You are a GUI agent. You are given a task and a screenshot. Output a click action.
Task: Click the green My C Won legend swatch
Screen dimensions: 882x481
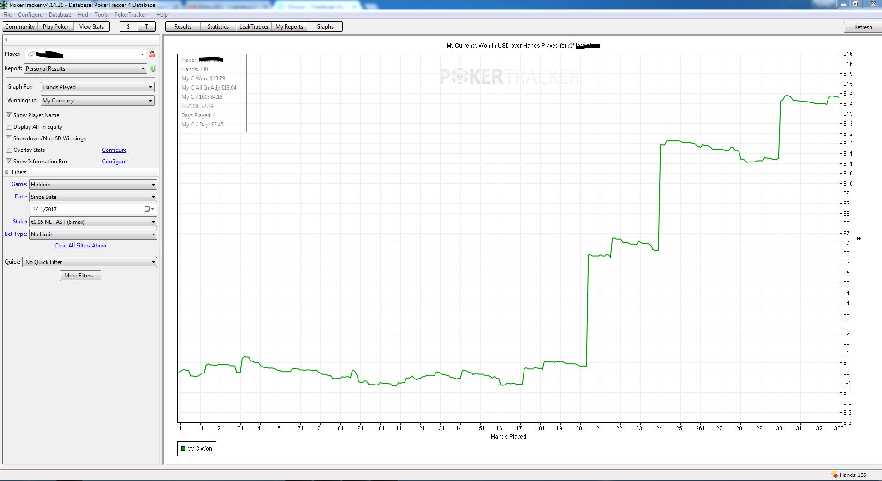coord(183,448)
